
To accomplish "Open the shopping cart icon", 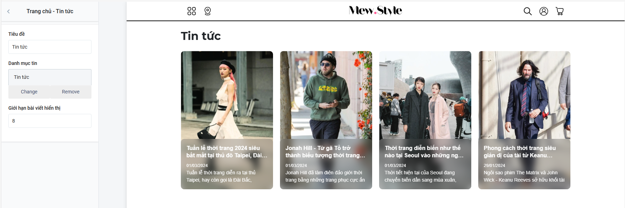I will click(560, 11).
